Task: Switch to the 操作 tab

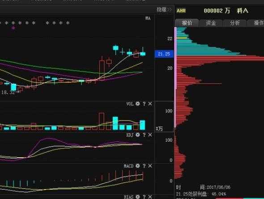Action: pyautogui.click(x=256, y=23)
